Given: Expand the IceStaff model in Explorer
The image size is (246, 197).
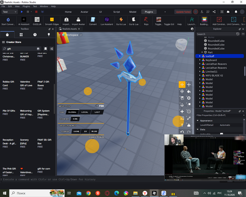Looking at the screenshot, I should click(200, 56).
